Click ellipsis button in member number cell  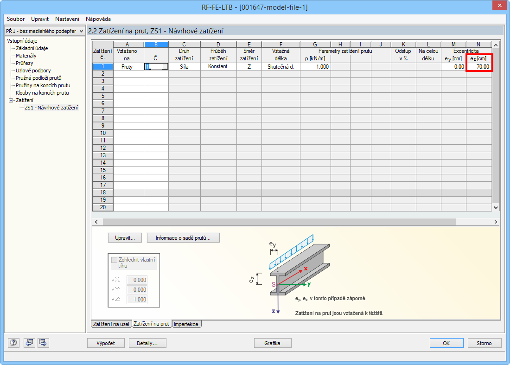pyautogui.click(x=165, y=67)
